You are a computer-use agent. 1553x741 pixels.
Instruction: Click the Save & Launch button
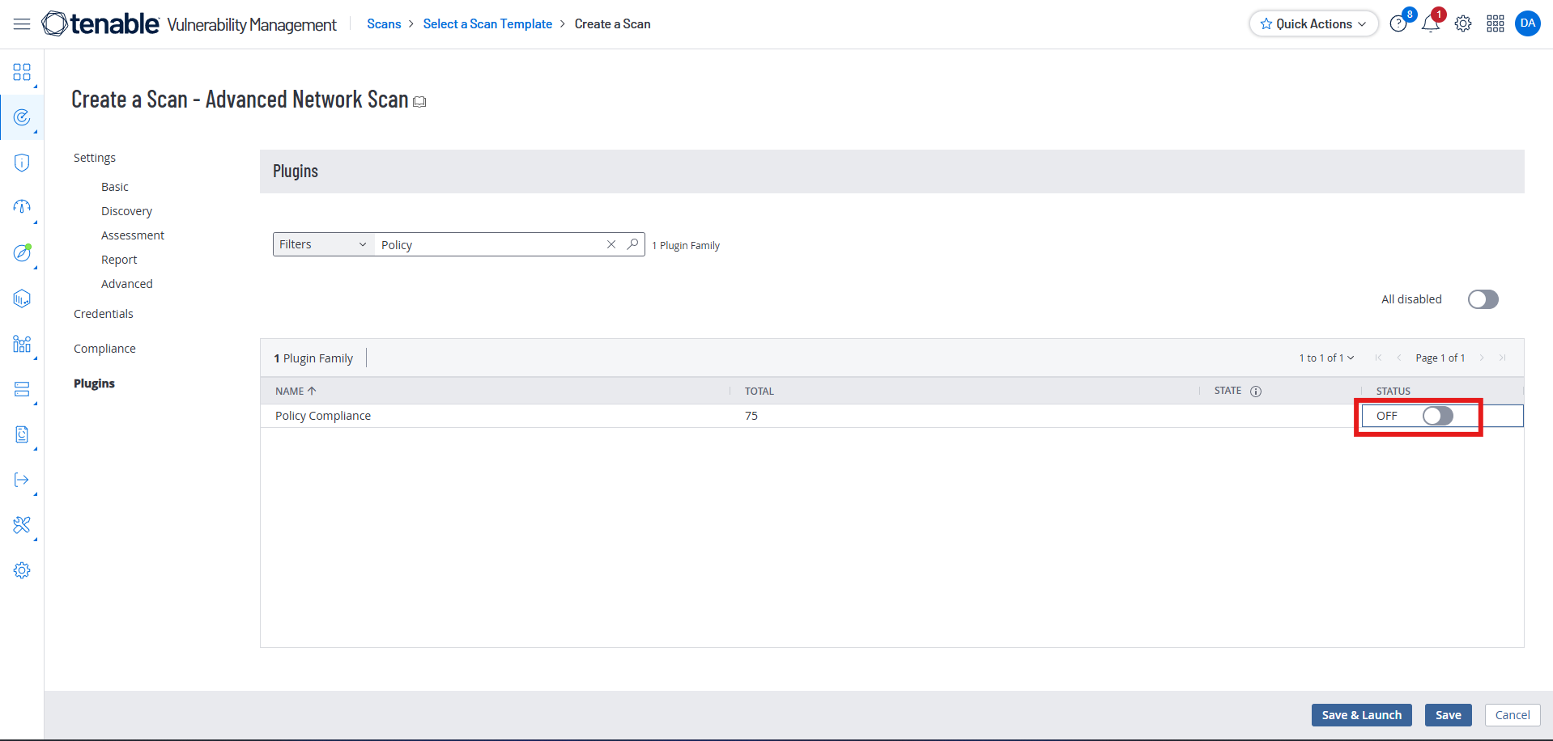click(1361, 715)
